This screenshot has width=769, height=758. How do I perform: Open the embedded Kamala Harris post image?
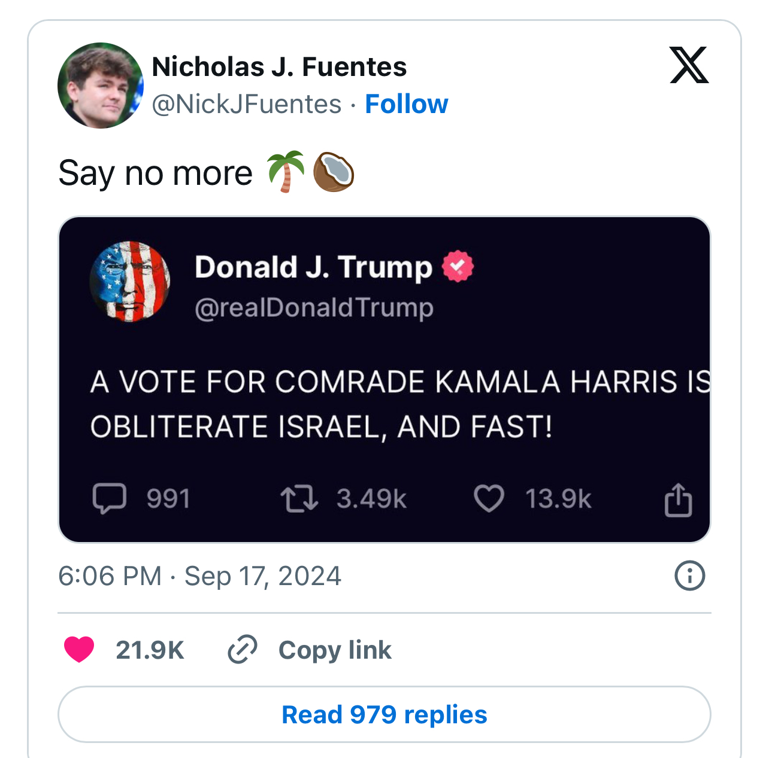tap(384, 380)
